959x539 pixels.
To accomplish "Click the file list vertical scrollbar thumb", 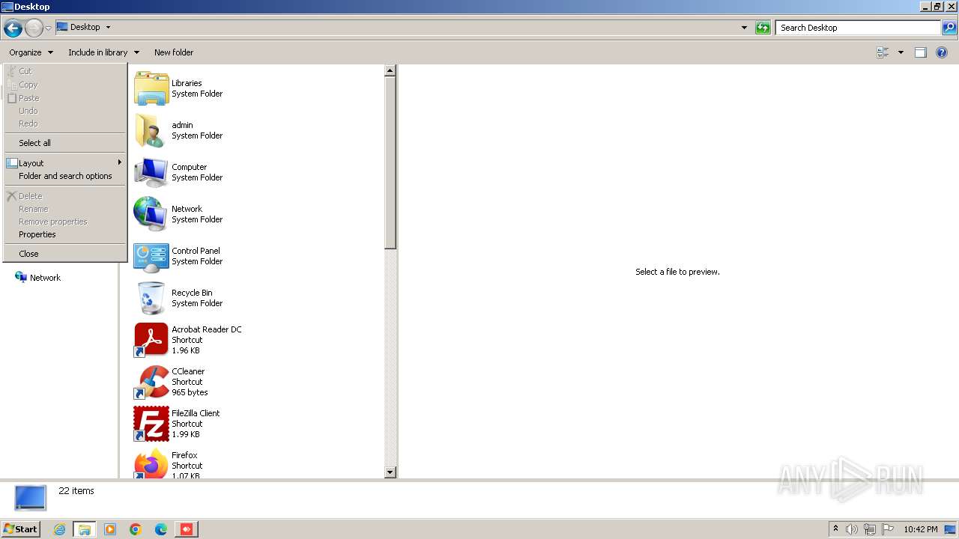I will (390, 163).
